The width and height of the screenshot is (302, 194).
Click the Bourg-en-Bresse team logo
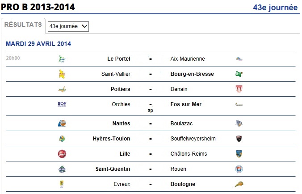(239, 74)
